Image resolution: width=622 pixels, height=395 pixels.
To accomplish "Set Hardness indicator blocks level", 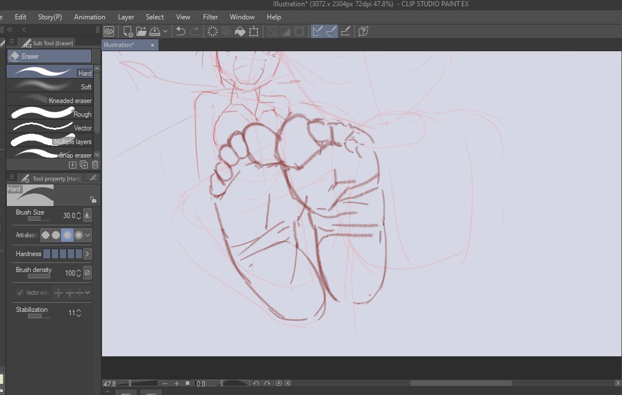I will pyautogui.click(x=63, y=253).
